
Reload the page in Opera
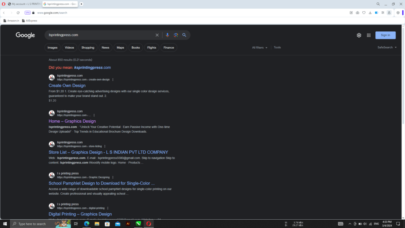[x=18, y=13]
